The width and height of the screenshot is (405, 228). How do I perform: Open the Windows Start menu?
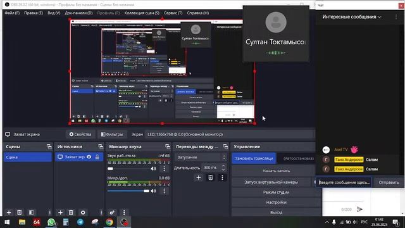tap(7, 222)
